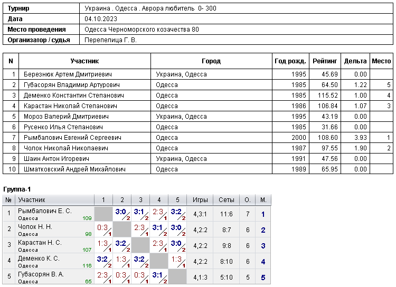Viewport: 396px width, 287px height.
Task: Select participant 'Губасорян Владимир Артурович'
Action: (x=72, y=85)
